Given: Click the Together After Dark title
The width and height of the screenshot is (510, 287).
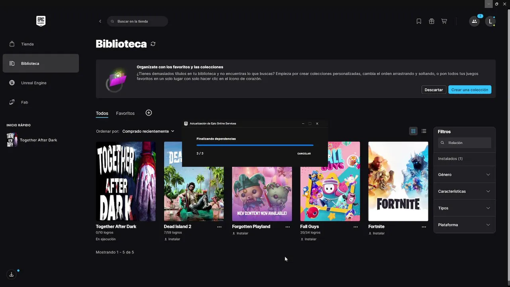Looking at the screenshot, I should pos(116,226).
